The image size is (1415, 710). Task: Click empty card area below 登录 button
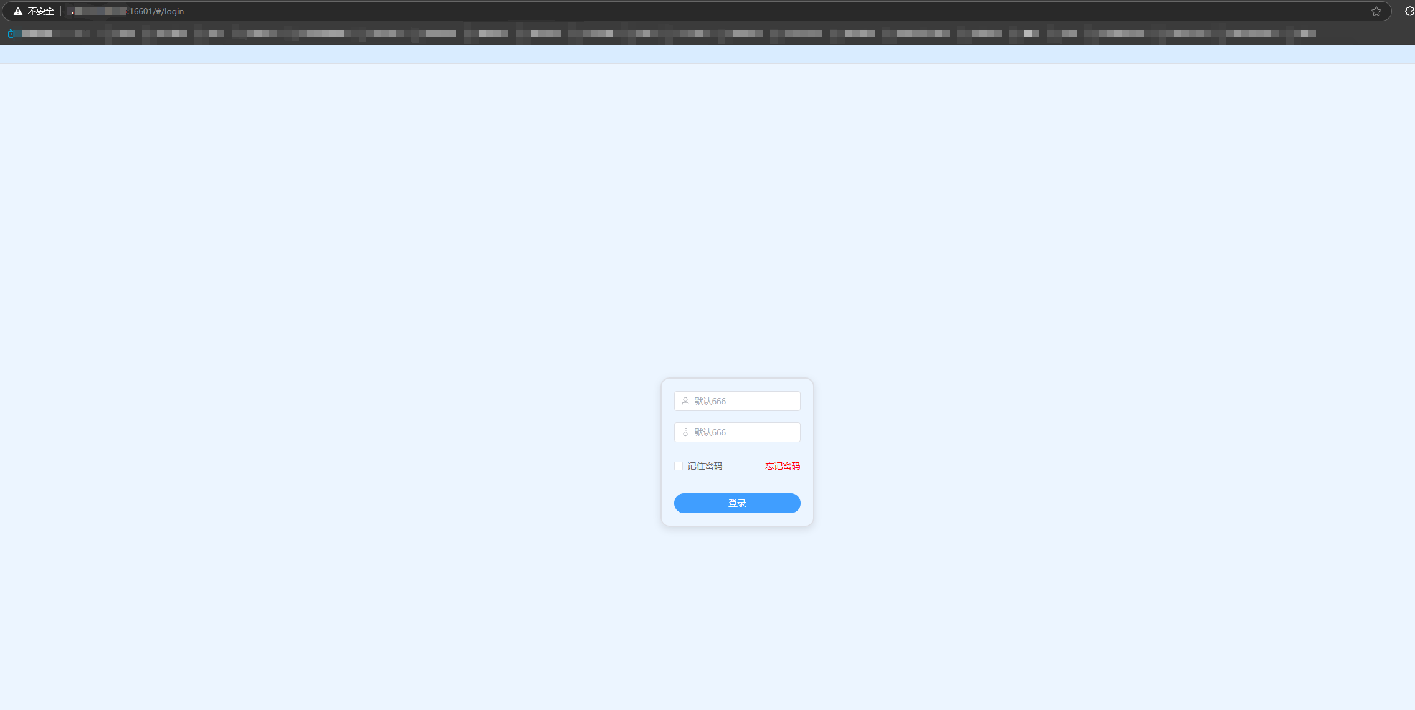click(737, 519)
